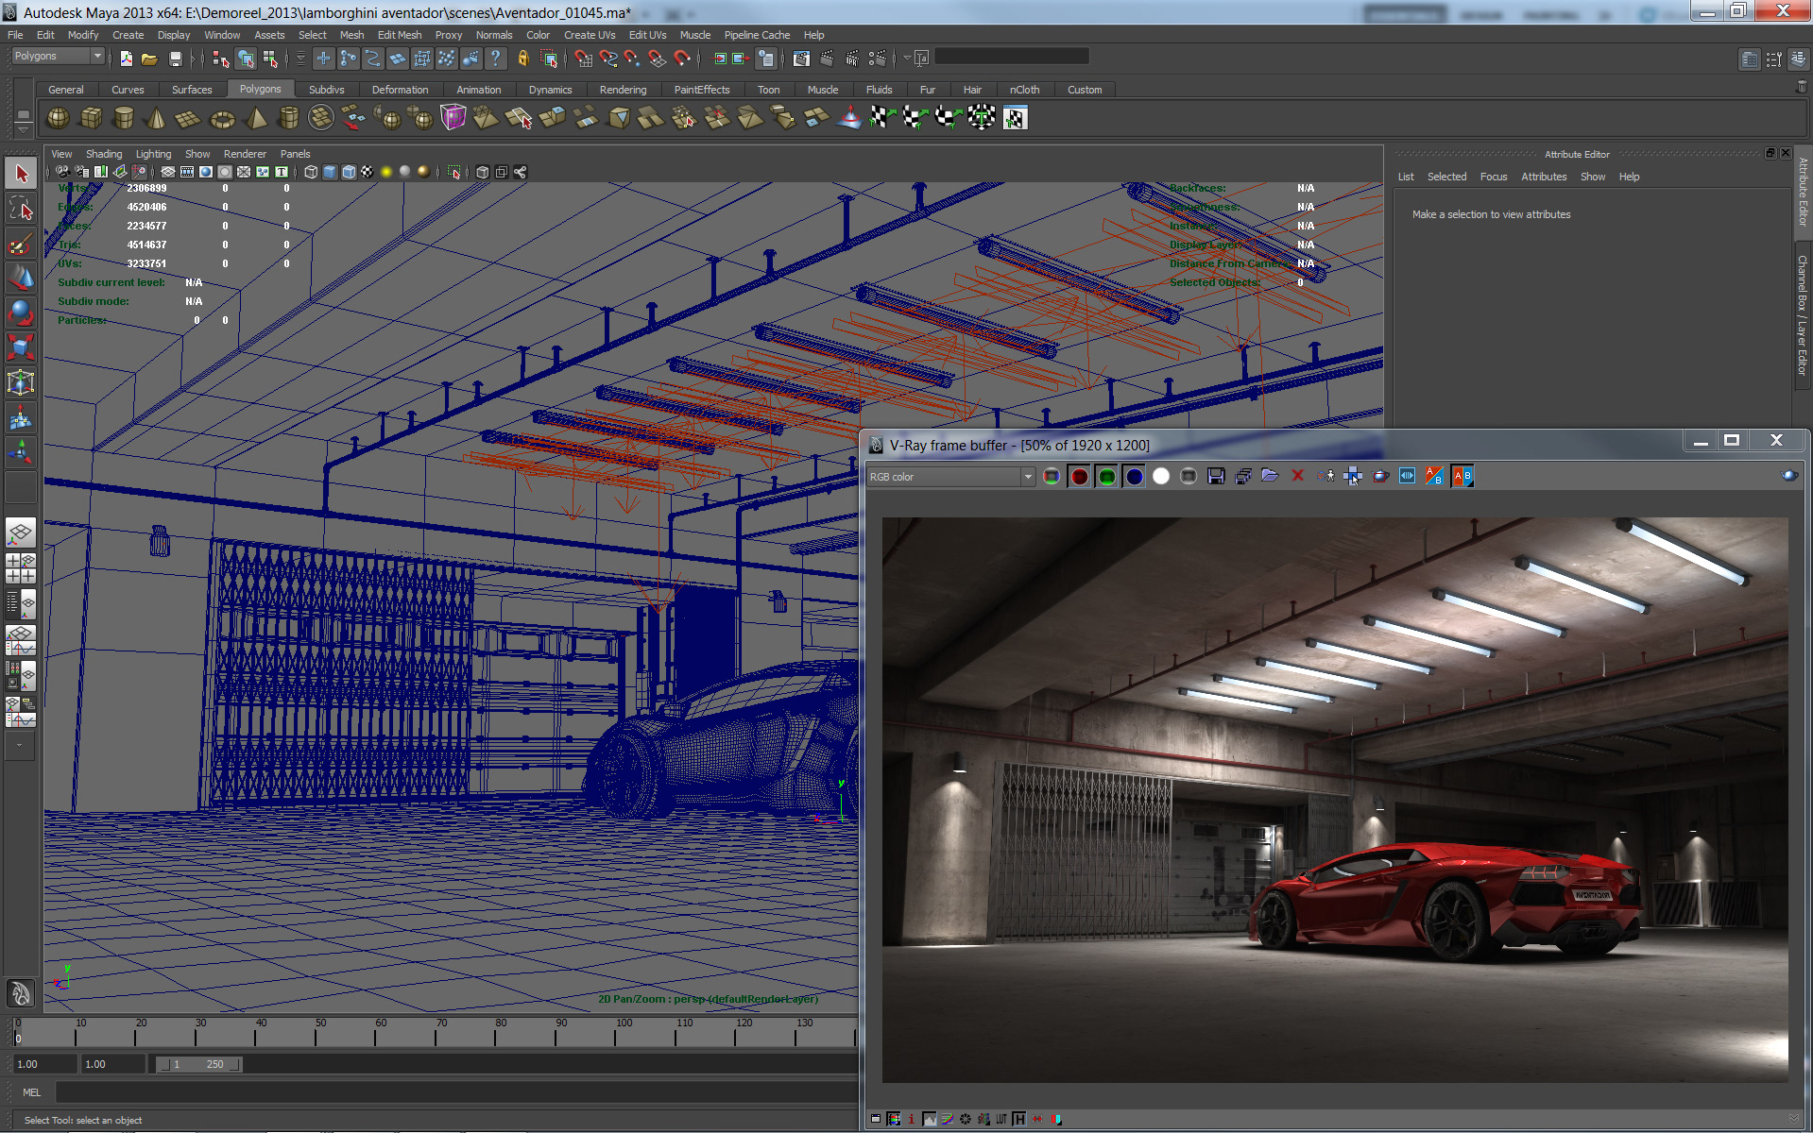Click the New Scene icon
Viewport: 1813px width, 1133px height.
(127, 59)
